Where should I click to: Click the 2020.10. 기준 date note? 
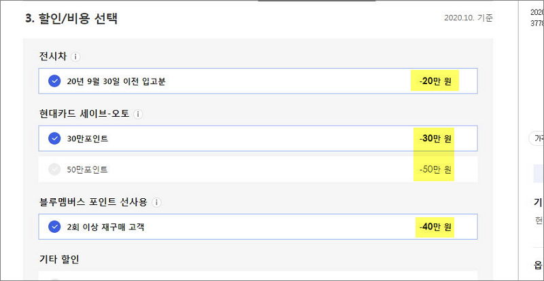[x=468, y=18]
